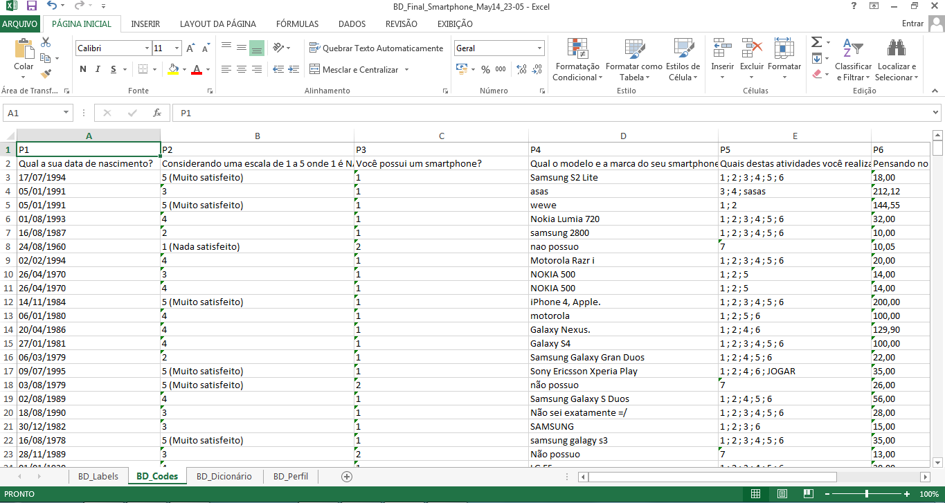The image size is (945, 503).
Task: Click the Formatar cells button
Action: [x=784, y=60]
